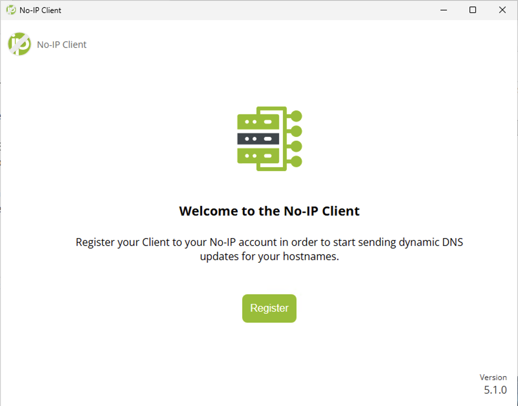Maximize the No-IP Client window
This screenshot has width=518, height=406.
coord(472,10)
